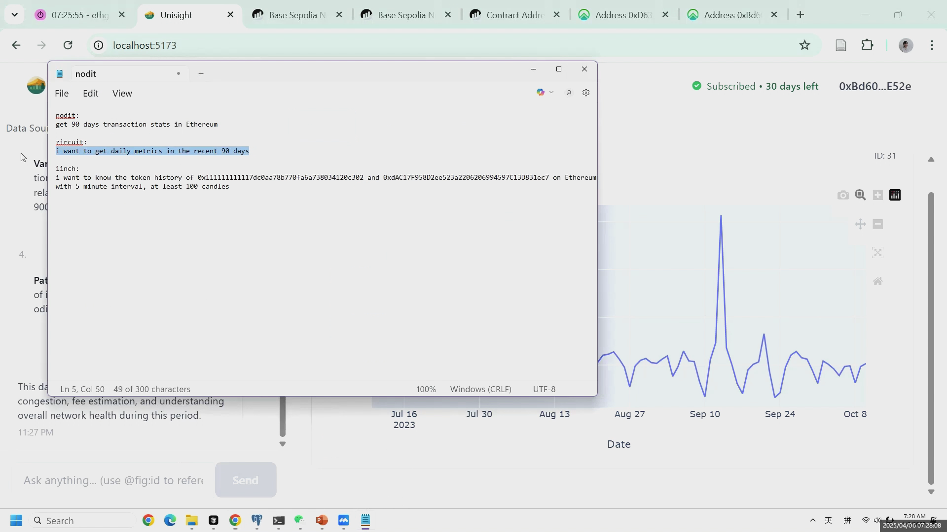Click the chart zoom-in plus icon

877,196
